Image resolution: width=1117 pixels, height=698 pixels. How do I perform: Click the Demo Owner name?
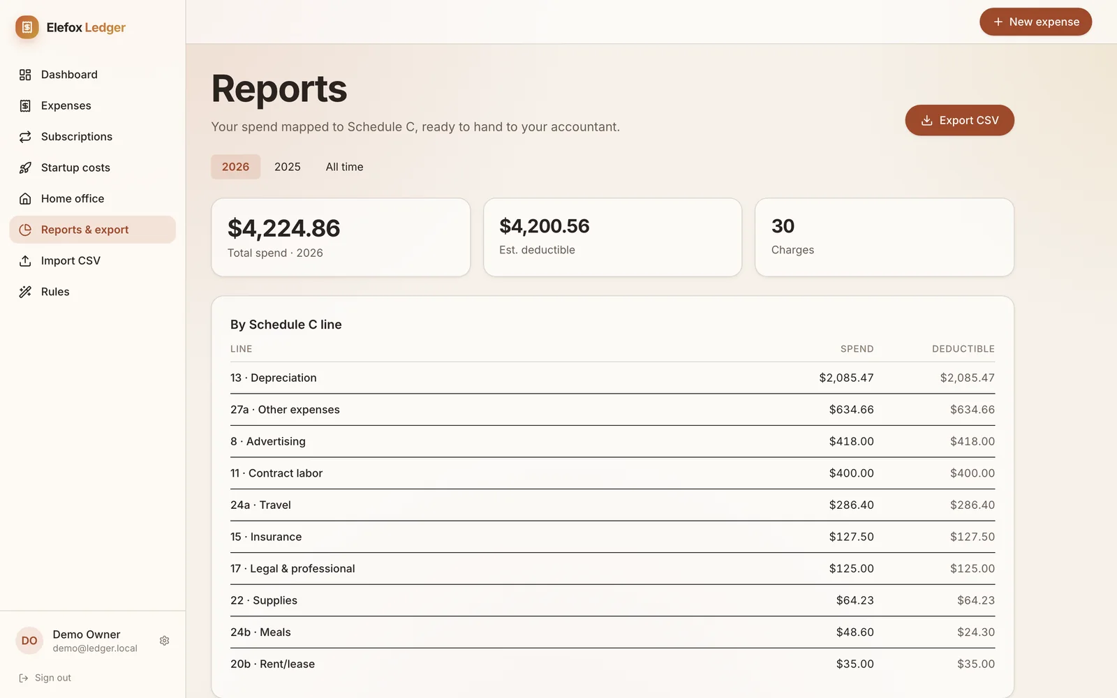click(x=87, y=634)
